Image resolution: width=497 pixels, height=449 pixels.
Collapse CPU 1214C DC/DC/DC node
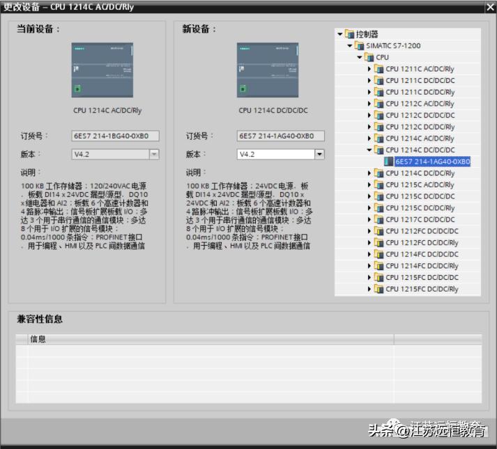point(369,150)
